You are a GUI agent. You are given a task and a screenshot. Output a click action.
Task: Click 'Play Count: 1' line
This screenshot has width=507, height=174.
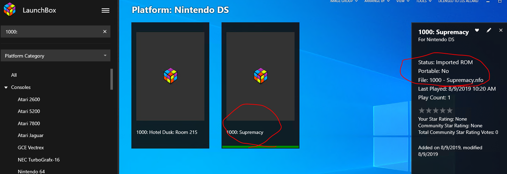[x=434, y=98]
